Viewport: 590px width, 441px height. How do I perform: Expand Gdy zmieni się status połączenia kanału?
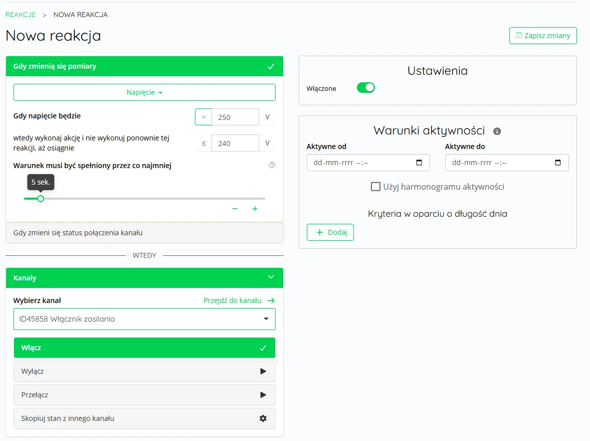tap(144, 233)
